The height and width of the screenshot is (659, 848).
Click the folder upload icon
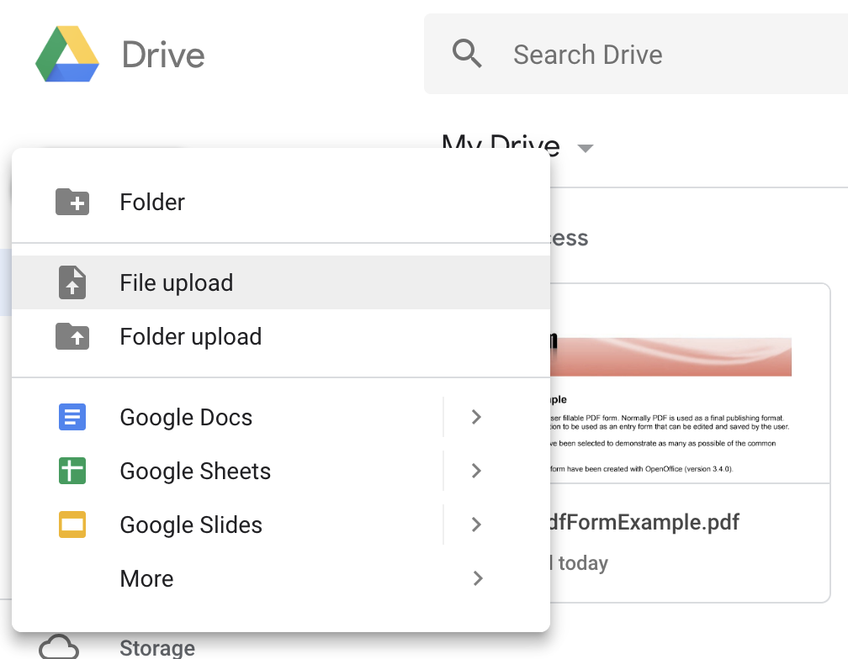coord(72,336)
